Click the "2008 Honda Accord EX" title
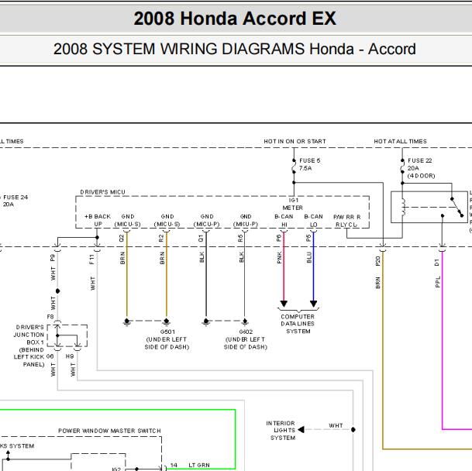 pyautogui.click(x=235, y=19)
